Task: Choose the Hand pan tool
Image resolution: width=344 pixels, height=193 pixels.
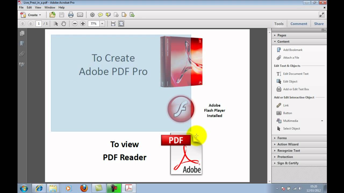Action: [x=63, y=24]
